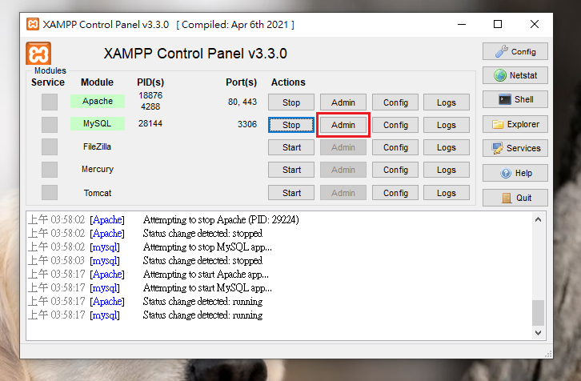
Task: Open Apache Config menu
Action: pyautogui.click(x=395, y=102)
